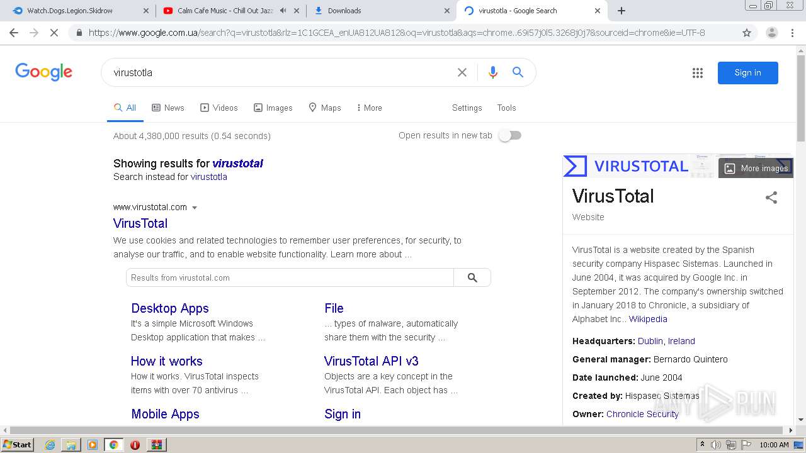Open the Wikipedia link in the panel
Image resolution: width=806 pixels, height=453 pixels.
[x=648, y=319]
